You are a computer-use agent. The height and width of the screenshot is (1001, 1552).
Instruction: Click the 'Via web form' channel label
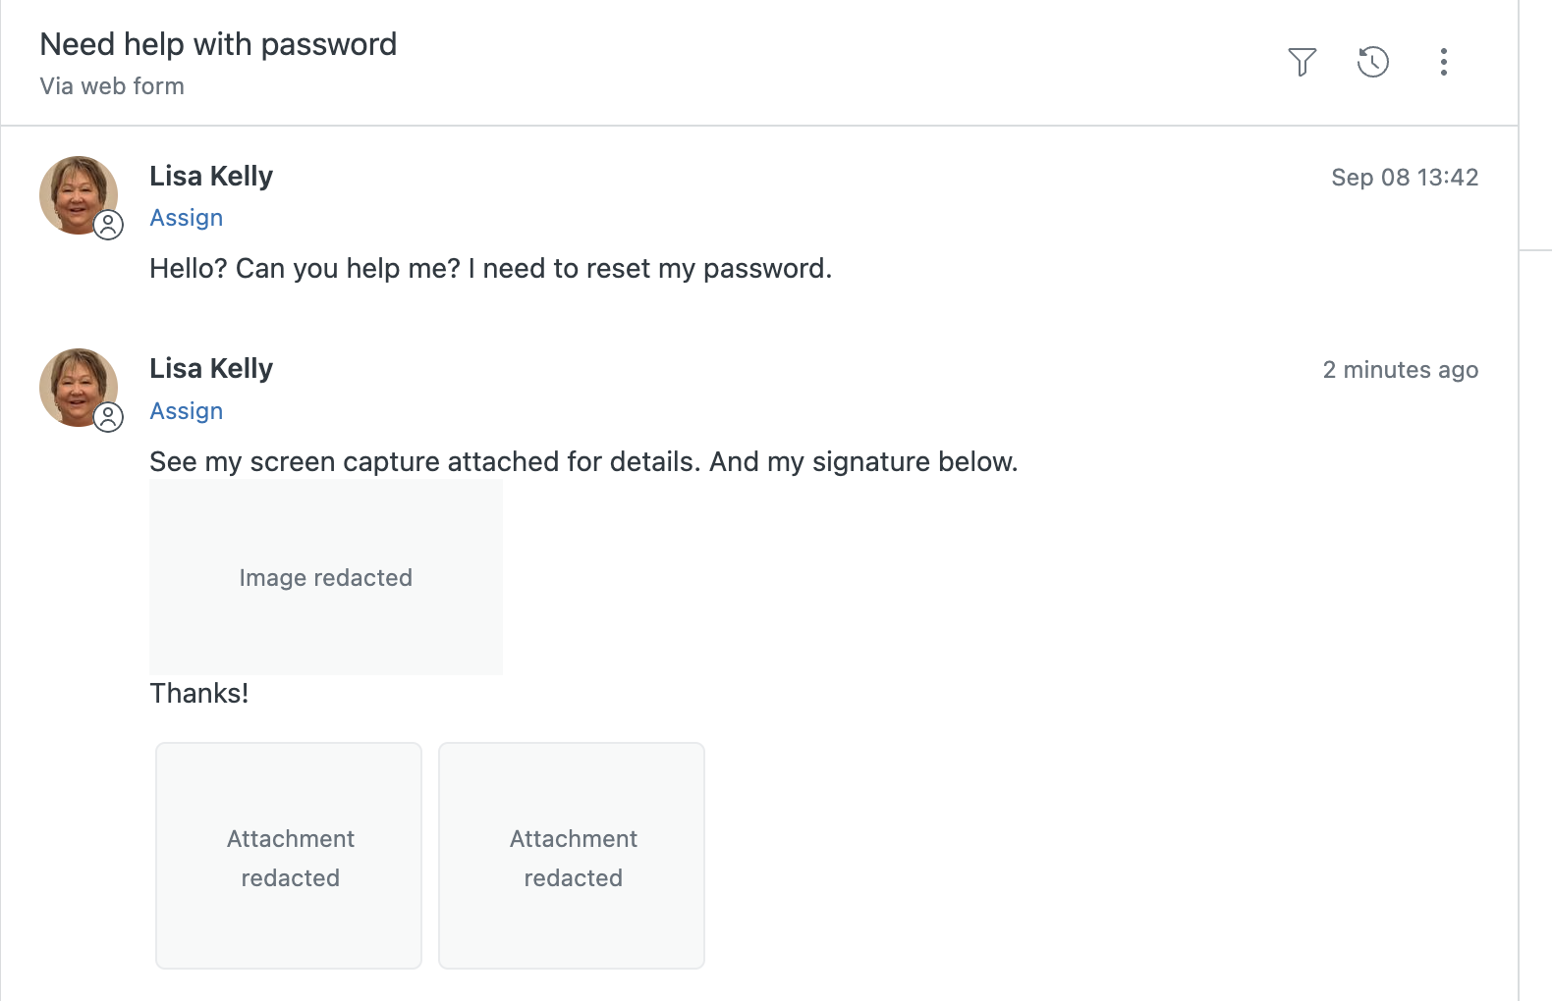[x=112, y=86]
